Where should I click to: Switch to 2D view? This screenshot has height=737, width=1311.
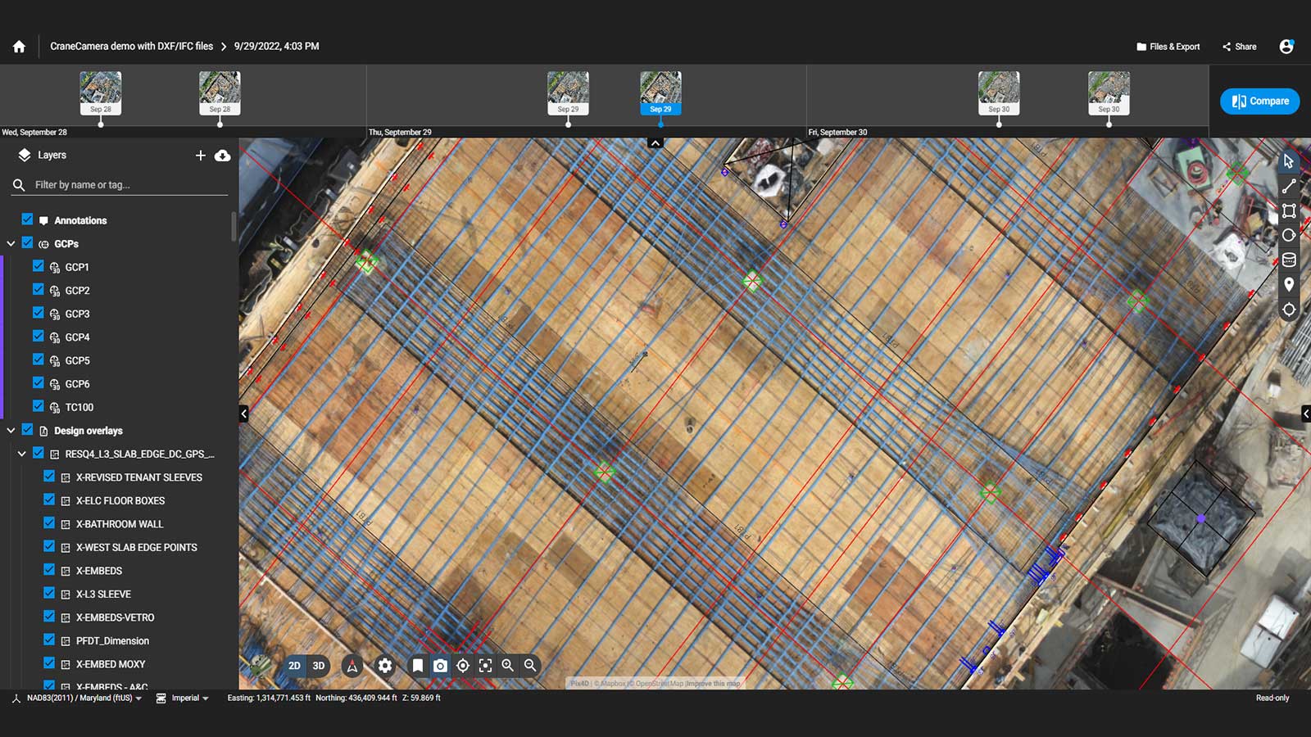pos(294,666)
